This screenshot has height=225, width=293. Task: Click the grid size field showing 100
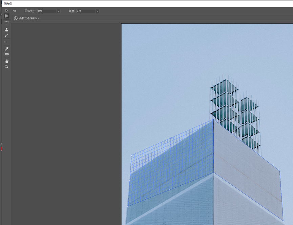tap(47, 11)
